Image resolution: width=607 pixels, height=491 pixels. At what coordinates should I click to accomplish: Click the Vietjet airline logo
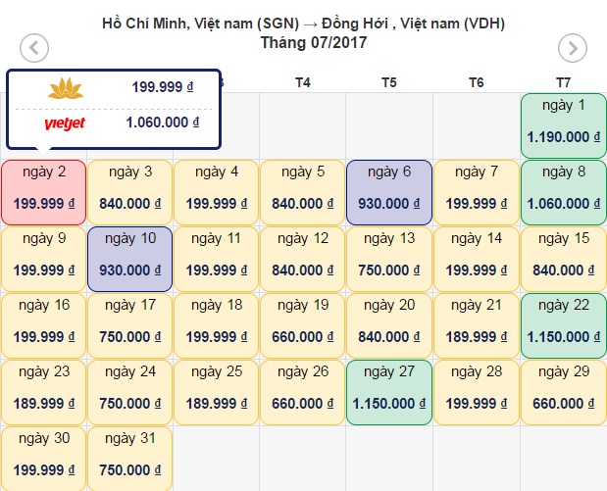pos(65,123)
